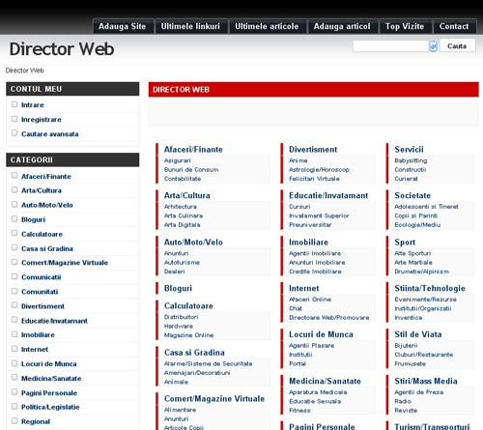This screenshot has height=430, width=483.
Task: Click the bullet icon next to Bloguri in sidebar
Action: [14, 219]
